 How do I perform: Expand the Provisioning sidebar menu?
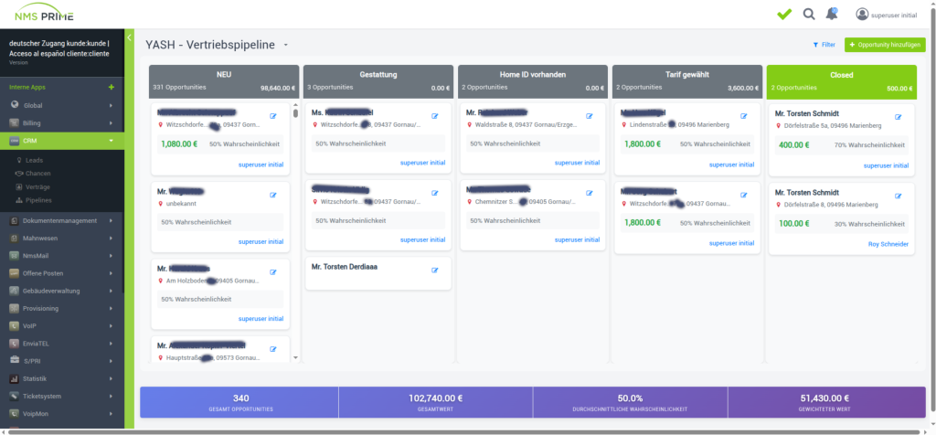click(x=62, y=309)
